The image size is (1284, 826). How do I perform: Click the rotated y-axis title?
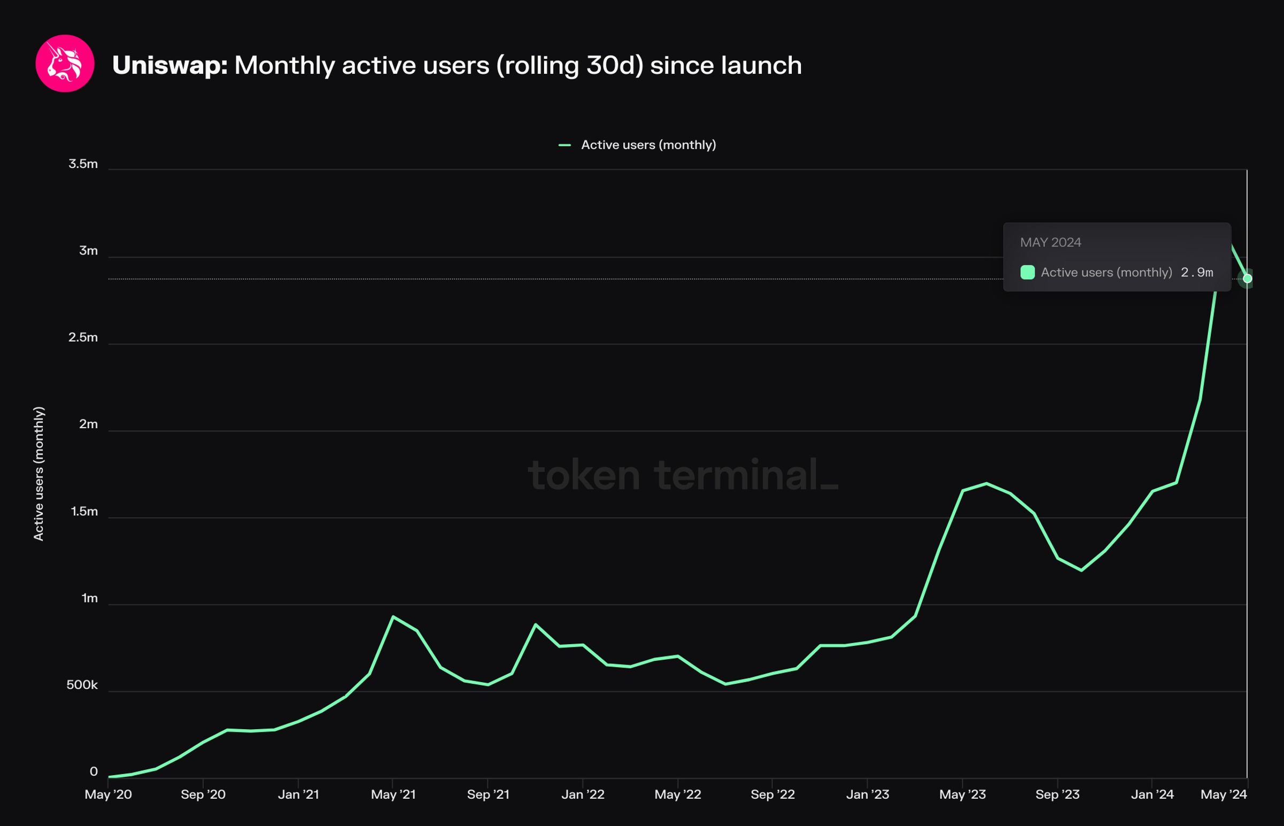39,474
